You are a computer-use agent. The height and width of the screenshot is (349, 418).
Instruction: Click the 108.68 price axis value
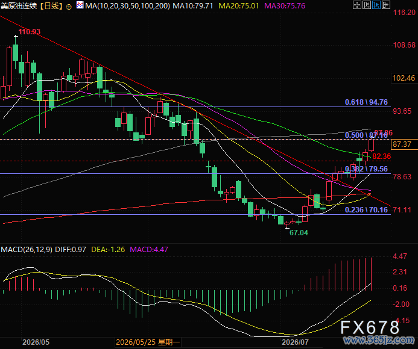pyautogui.click(x=404, y=45)
